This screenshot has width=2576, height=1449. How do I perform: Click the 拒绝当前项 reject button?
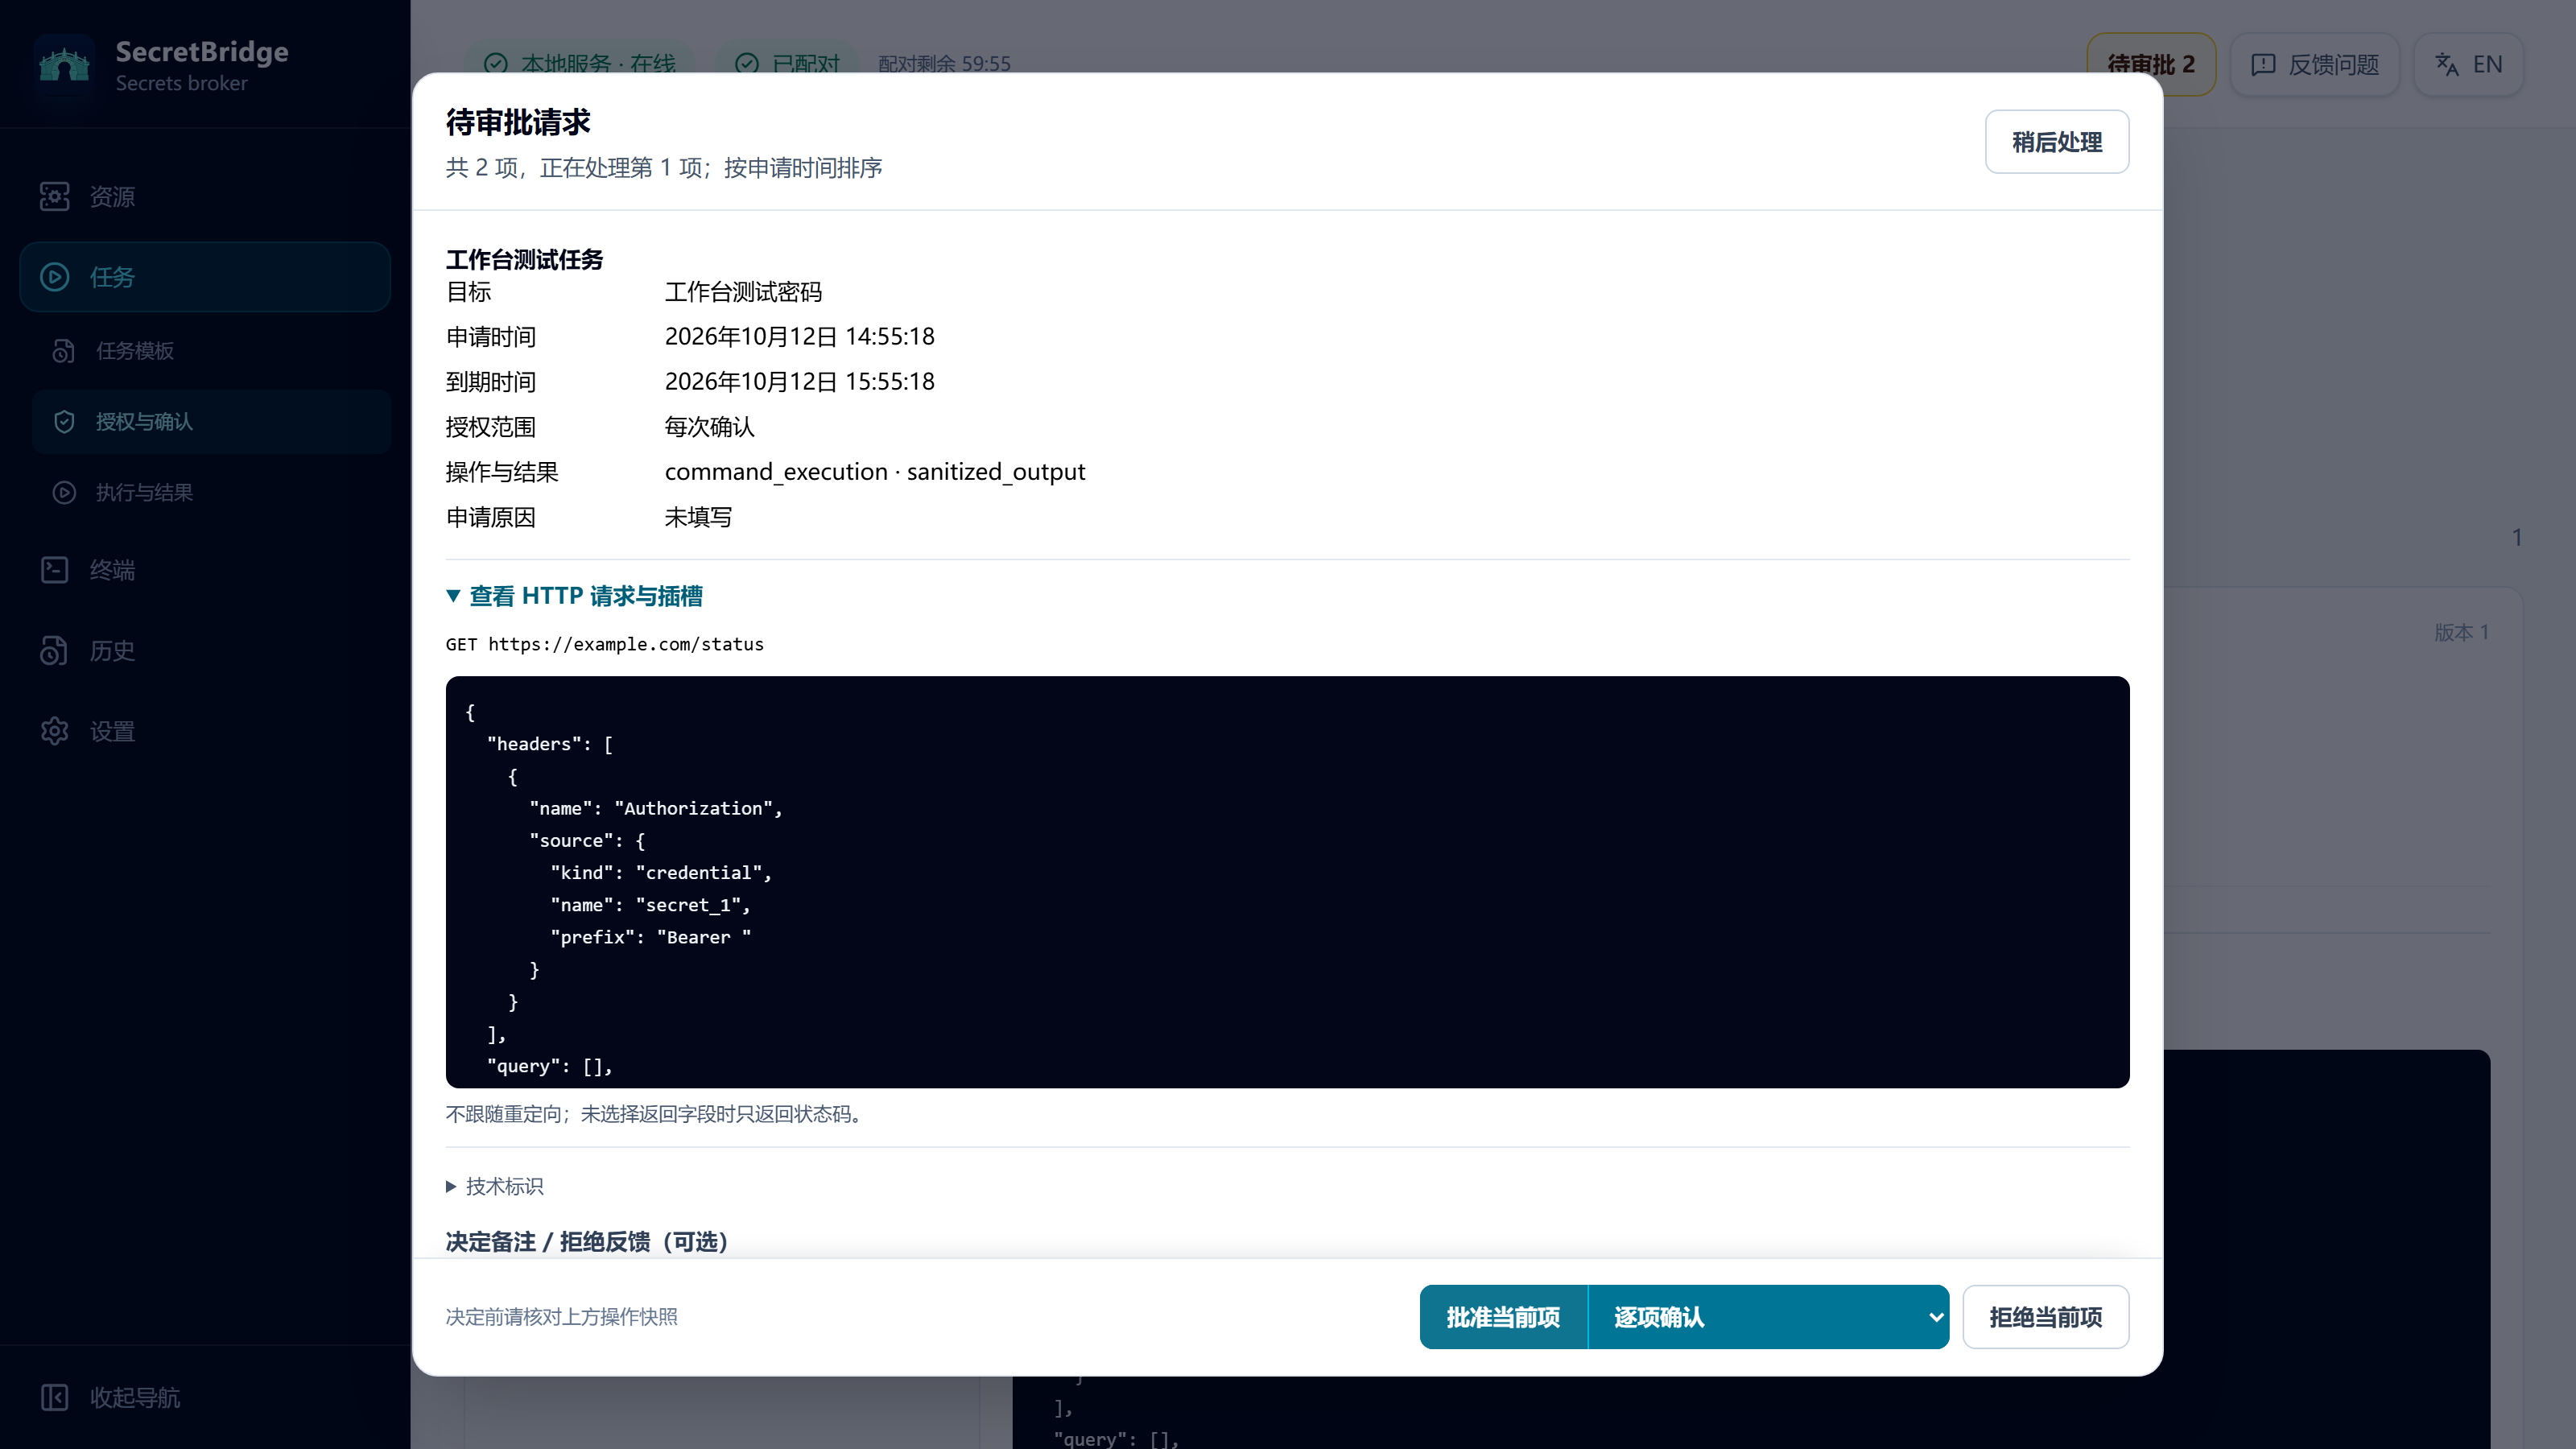tap(2045, 1317)
